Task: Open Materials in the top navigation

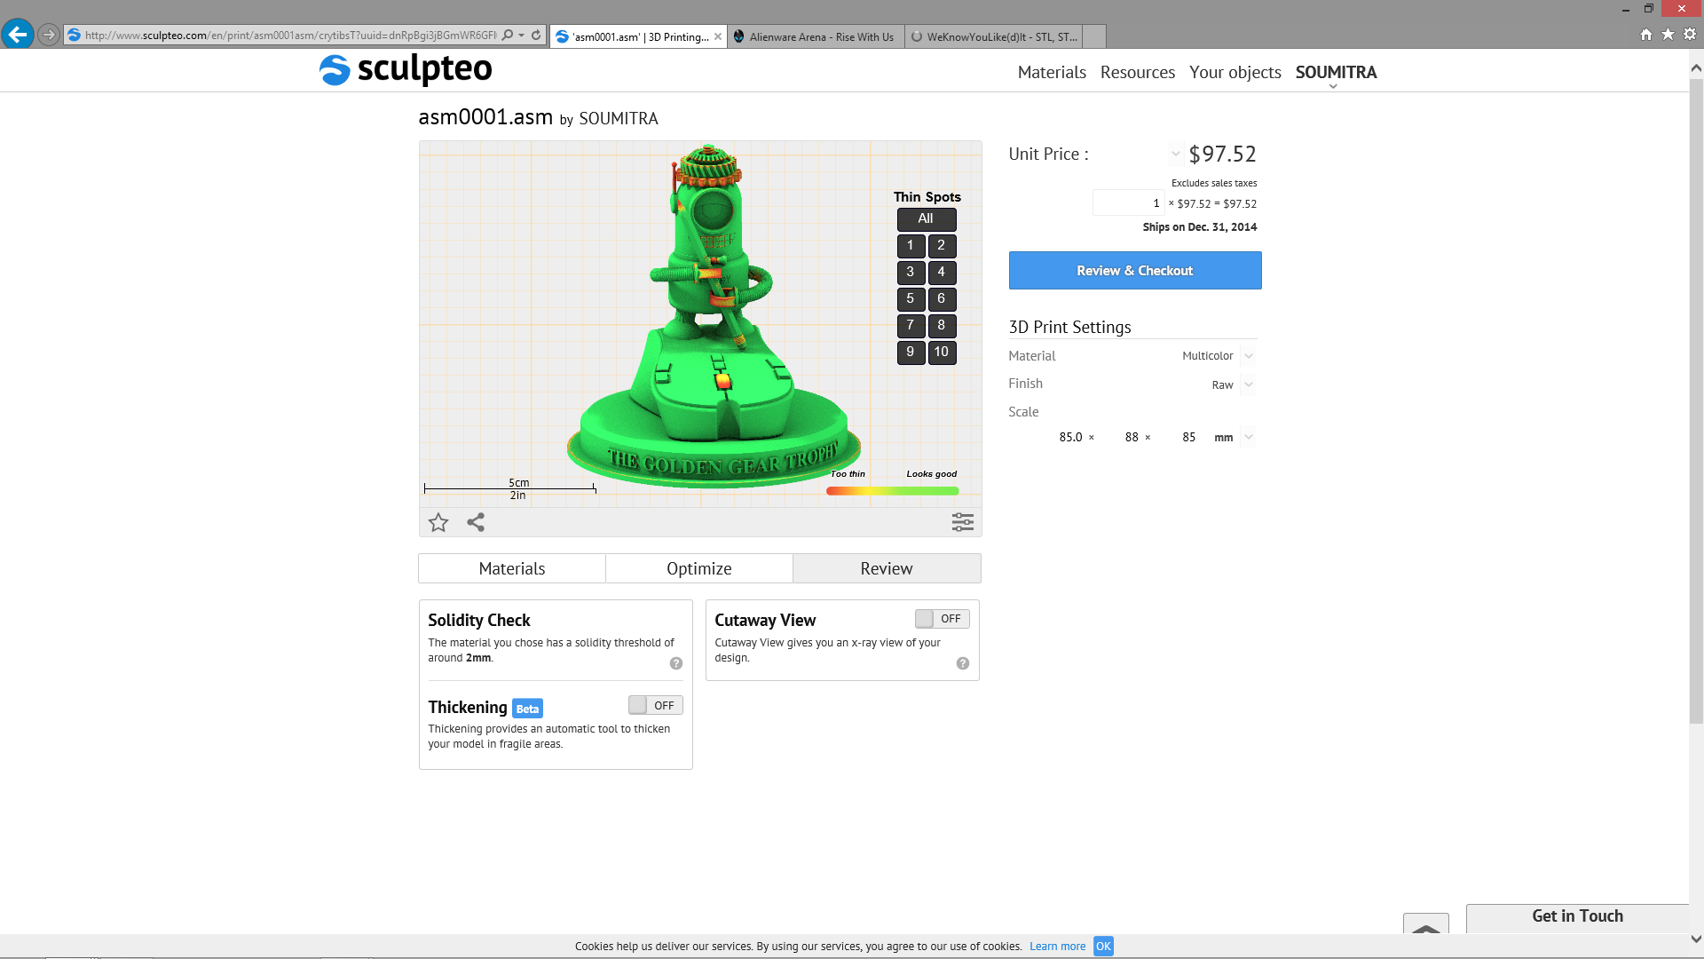Action: click(1052, 73)
